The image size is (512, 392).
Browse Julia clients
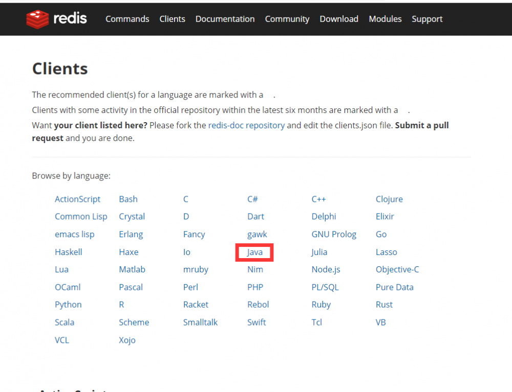coord(319,252)
